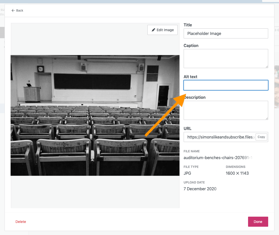This screenshot has height=235, width=279.
Task: Click the 1600 × 1143 dimensions value
Action: tap(237, 173)
